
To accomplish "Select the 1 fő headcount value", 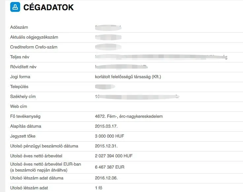I will click(99, 188).
